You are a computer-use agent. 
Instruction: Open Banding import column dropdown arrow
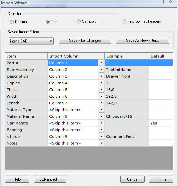101,129
